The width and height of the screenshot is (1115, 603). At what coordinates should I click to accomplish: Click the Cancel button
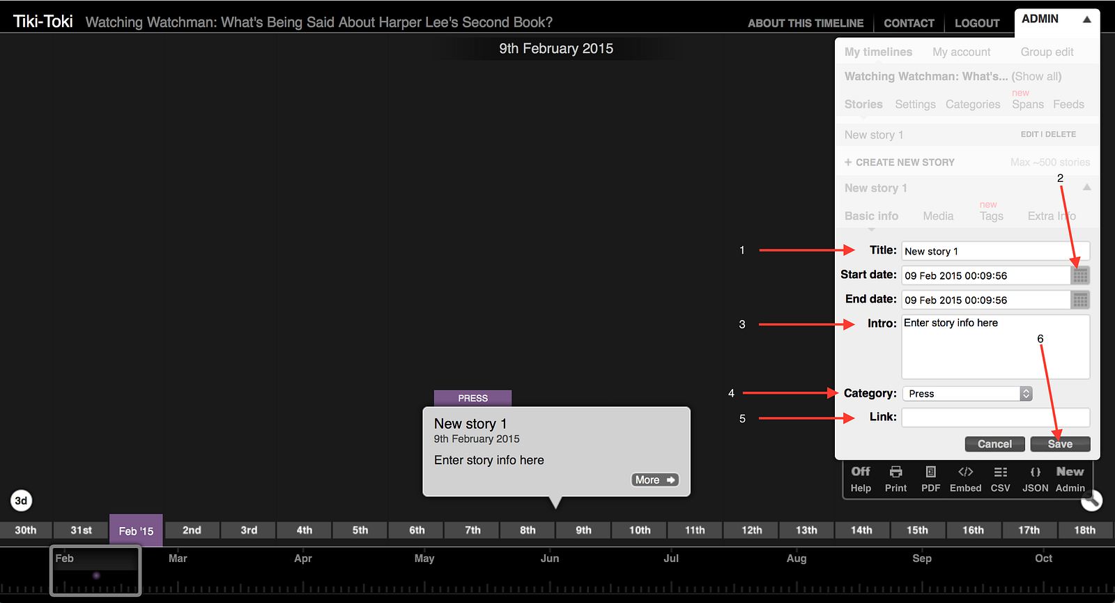tap(994, 444)
